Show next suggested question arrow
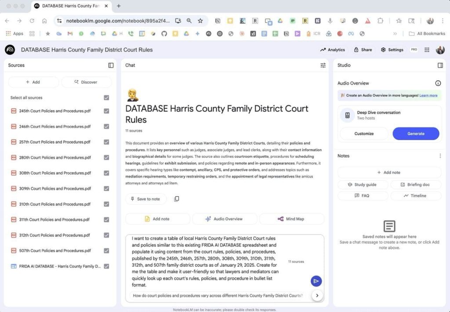The image size is (450, 312). 317,296
